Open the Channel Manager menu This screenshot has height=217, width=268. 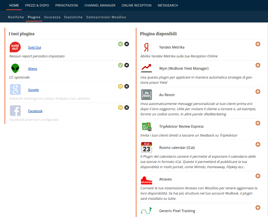click(x=100, y=6)
